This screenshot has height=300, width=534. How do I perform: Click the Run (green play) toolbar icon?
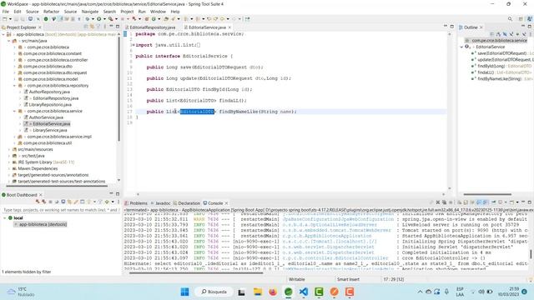point(98,19)
